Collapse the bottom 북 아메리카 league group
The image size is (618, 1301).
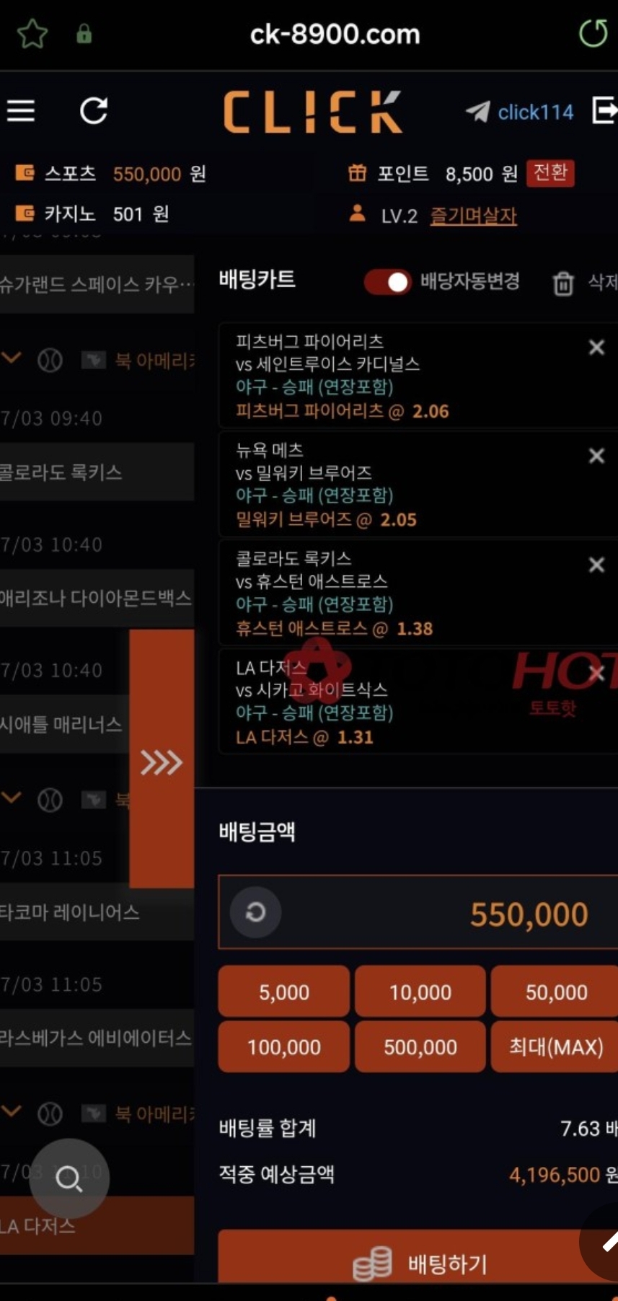tap(12, 1112)
